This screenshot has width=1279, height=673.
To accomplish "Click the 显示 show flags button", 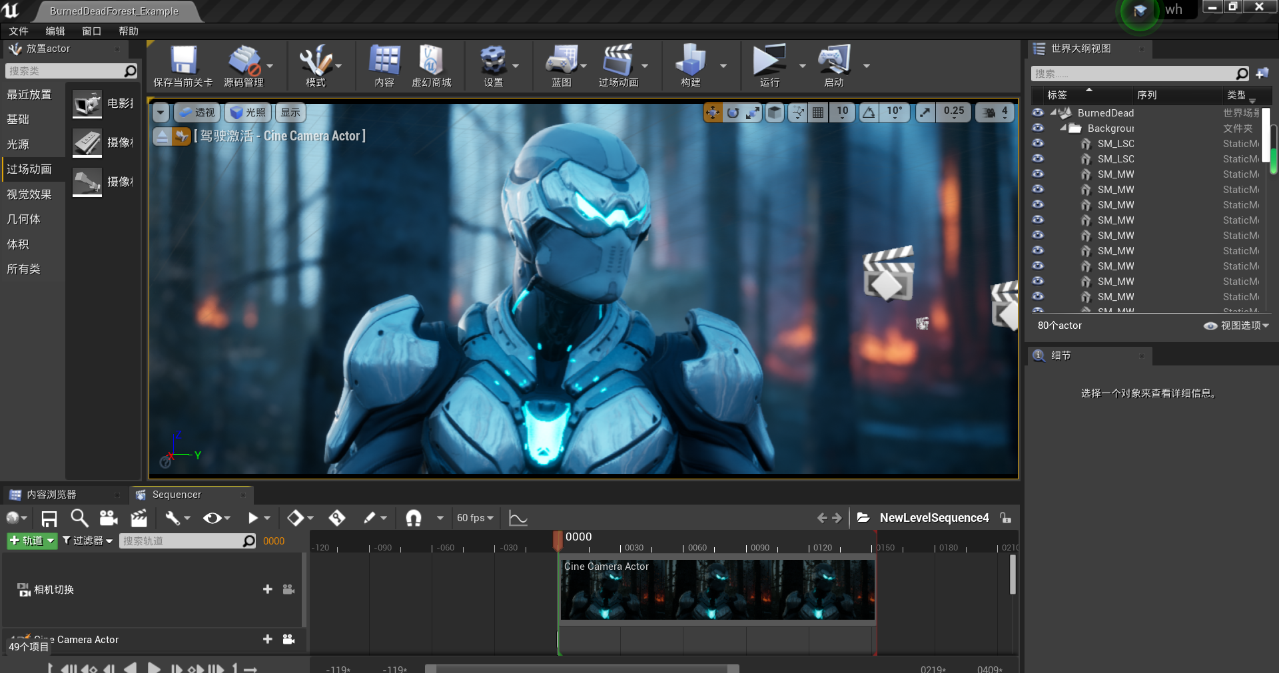I will [x=290, y=112].
